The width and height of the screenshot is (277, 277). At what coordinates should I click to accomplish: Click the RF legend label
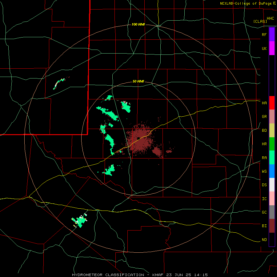click(264, 34)
